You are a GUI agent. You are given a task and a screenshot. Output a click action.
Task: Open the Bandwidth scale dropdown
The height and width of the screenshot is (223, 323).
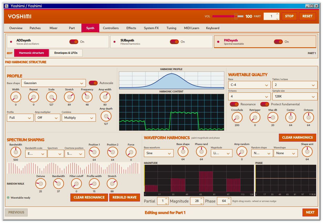pos(36,154)
